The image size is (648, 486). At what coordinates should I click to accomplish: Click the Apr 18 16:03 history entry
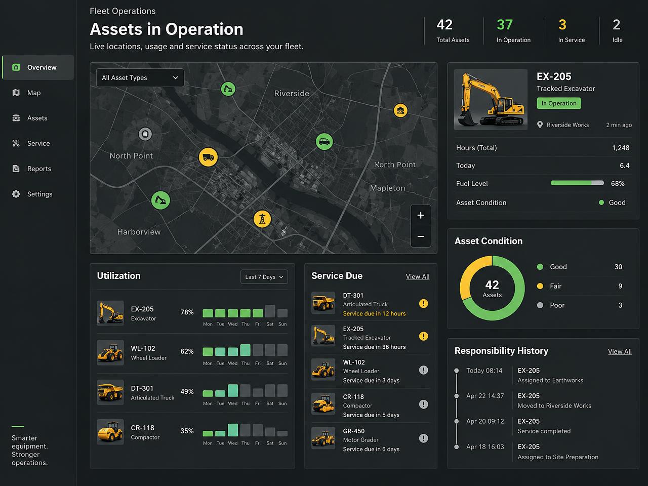tap(544, 452)
